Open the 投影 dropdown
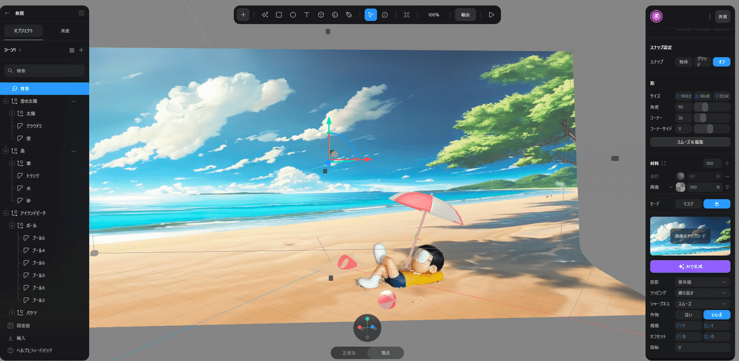This screenshot has height=361, width=739. [703, 282]
